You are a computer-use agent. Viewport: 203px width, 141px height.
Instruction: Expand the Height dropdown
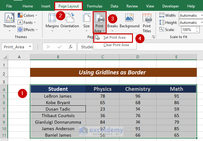pos(201,23)
